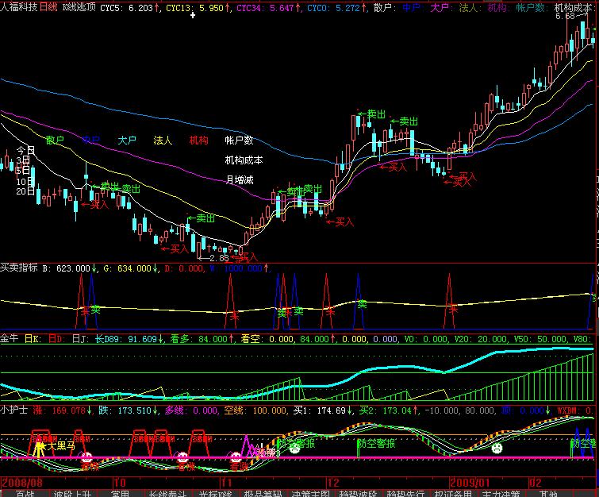
Task: Click the white 帐户数 label in chart
Action: click(x=239, y=141)
